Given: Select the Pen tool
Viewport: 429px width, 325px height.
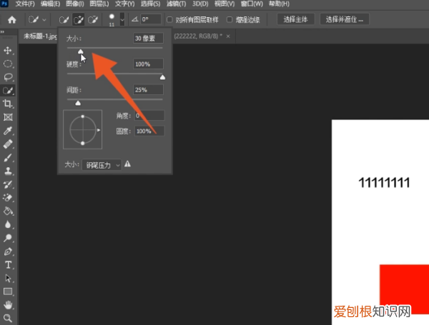Looking at the screenshot, I should pyautogui.click(x=8, y=251).
